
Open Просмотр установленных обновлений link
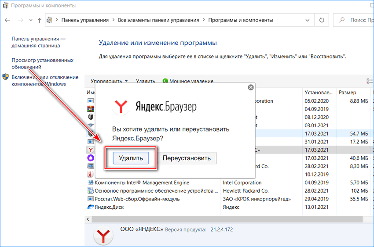[x=42, y=64]
